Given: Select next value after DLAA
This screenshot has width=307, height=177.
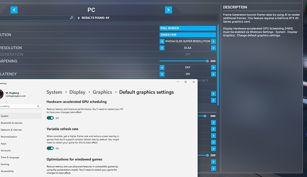Looking at the screenshot, I should tap(214, 48).
